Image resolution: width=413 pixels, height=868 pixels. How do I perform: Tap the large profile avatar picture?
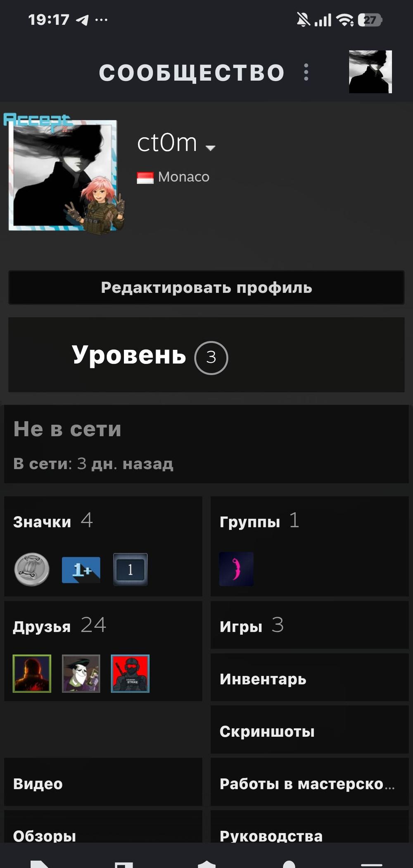[x=63, y=175]
